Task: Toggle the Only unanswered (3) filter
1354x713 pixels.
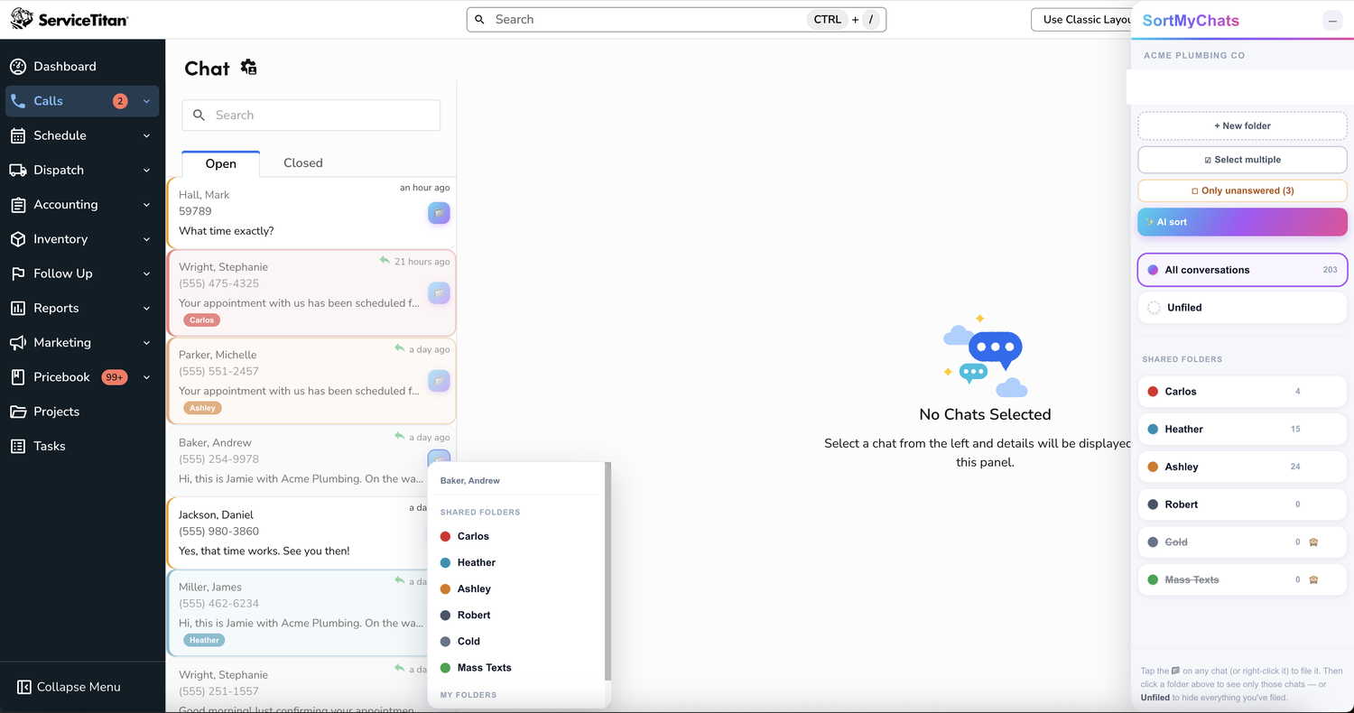Action: (x=1242, y=190)
